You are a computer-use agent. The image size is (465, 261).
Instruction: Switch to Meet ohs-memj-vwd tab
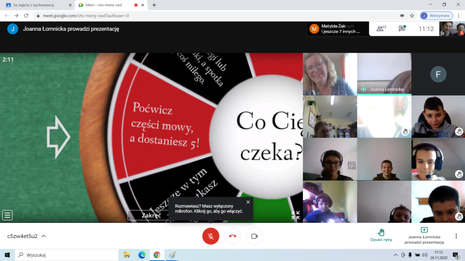[111, 5]
